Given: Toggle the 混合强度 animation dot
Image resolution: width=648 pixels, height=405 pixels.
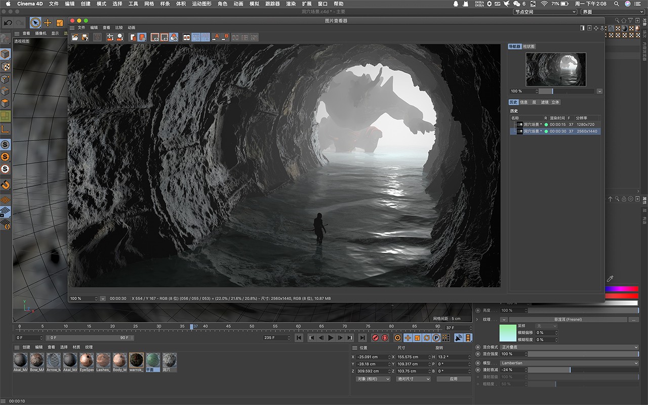Looking at the screenshot, I should (x=478, y=354).
